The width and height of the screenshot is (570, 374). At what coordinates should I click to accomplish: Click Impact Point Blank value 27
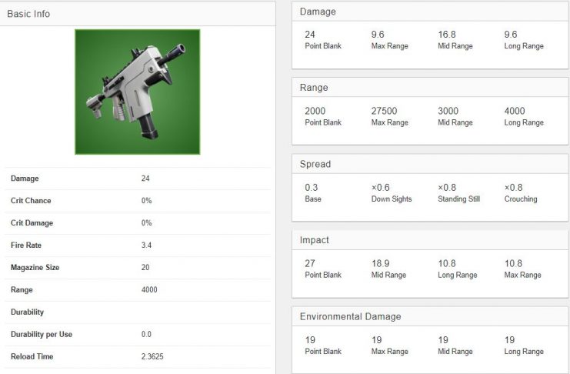pyautogui.click(x=310, y=263)
